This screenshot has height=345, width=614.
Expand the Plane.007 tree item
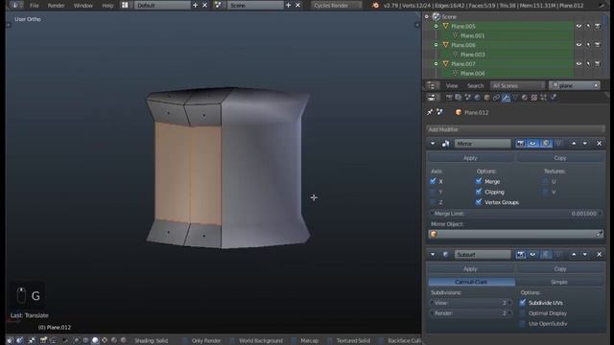[x=436, y=64]
